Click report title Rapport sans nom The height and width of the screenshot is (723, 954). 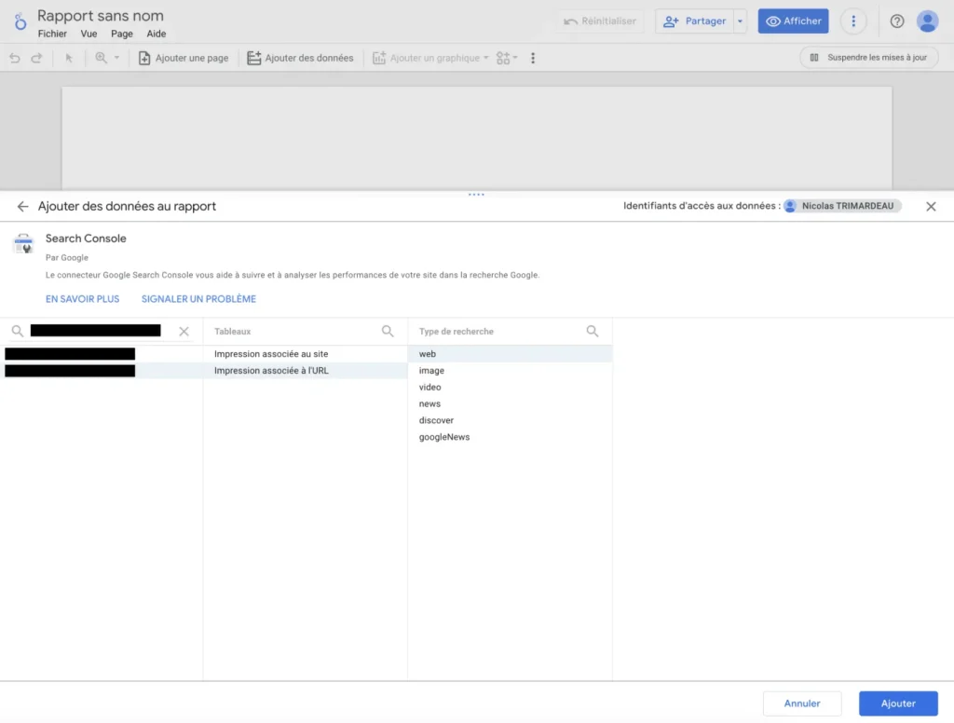pyautogui.click(x=101, y=15)
